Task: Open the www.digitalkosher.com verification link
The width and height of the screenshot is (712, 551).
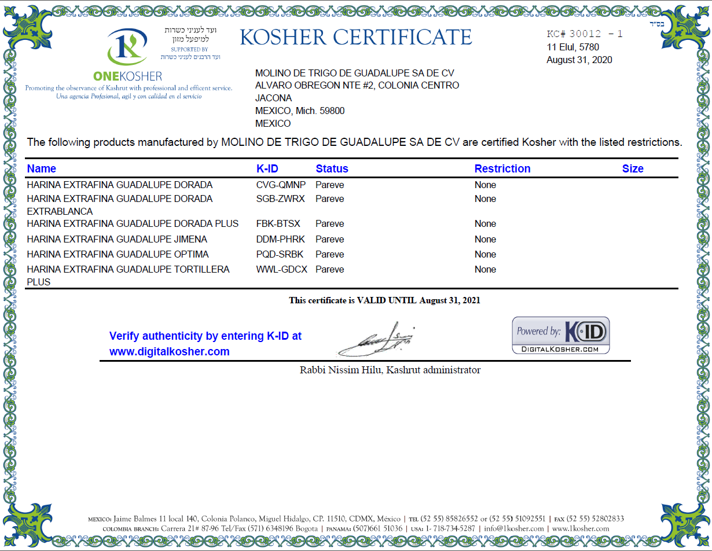Action: pyautogui.click(x=170, y=351)
